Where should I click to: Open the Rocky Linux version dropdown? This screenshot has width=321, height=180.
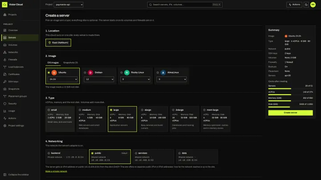135,79
